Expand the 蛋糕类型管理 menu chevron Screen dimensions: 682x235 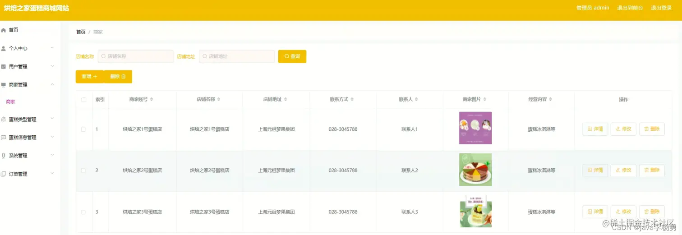tap(52, 119)
